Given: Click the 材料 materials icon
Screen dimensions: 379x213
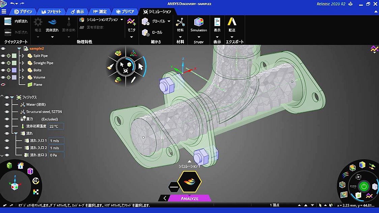Looking at the screenshot, I should 180,22.
